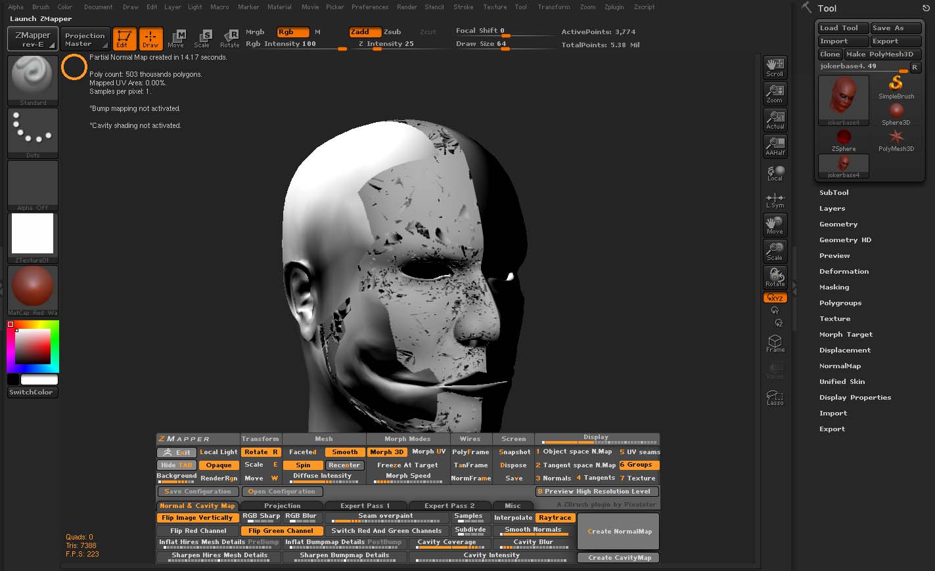The height and width of the screenshot is (571, 935).
Task: Select the Scale icon in top toolbar
Action: pyautogui.click(x=202, y=38)
